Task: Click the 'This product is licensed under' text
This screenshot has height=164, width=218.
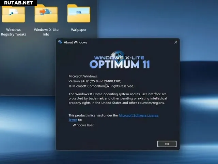Action: coord(93,115)
